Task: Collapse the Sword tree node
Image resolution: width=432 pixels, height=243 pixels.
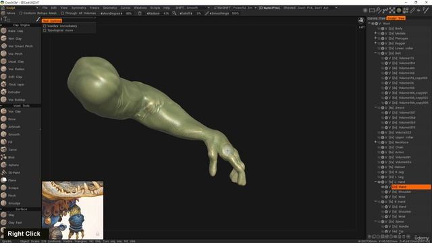Action: (375, 108)
